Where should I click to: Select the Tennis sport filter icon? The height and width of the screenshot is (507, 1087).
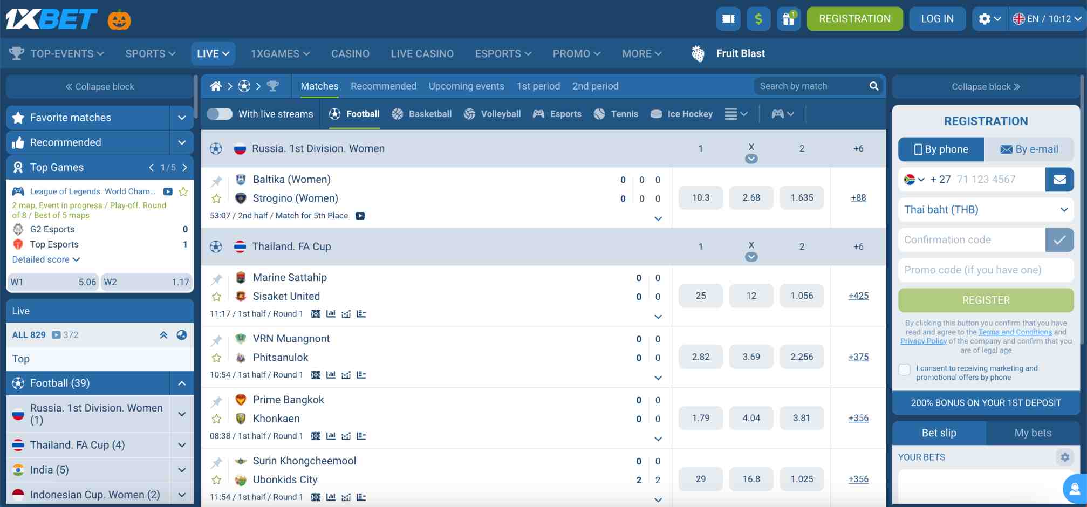click(x=599, y=114)
